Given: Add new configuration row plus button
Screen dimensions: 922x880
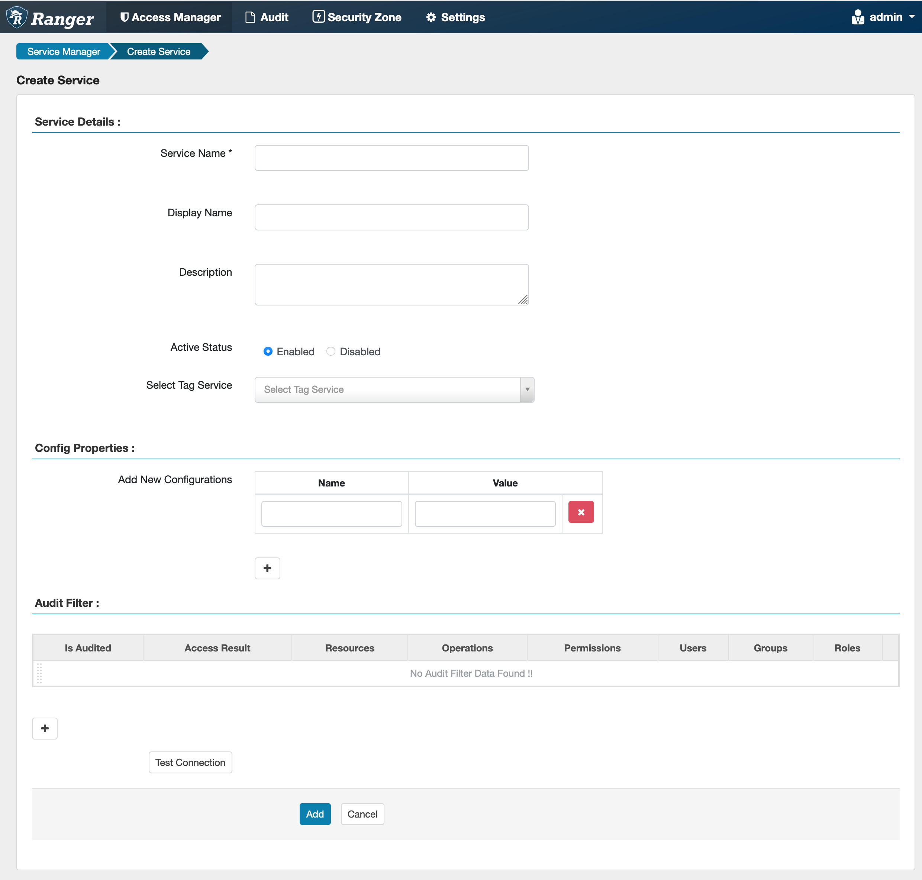Looking at the screenshot, I should coord(267,568).
